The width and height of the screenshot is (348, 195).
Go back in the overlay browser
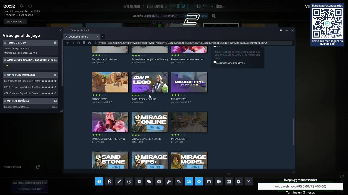click(x=68, y=43)
